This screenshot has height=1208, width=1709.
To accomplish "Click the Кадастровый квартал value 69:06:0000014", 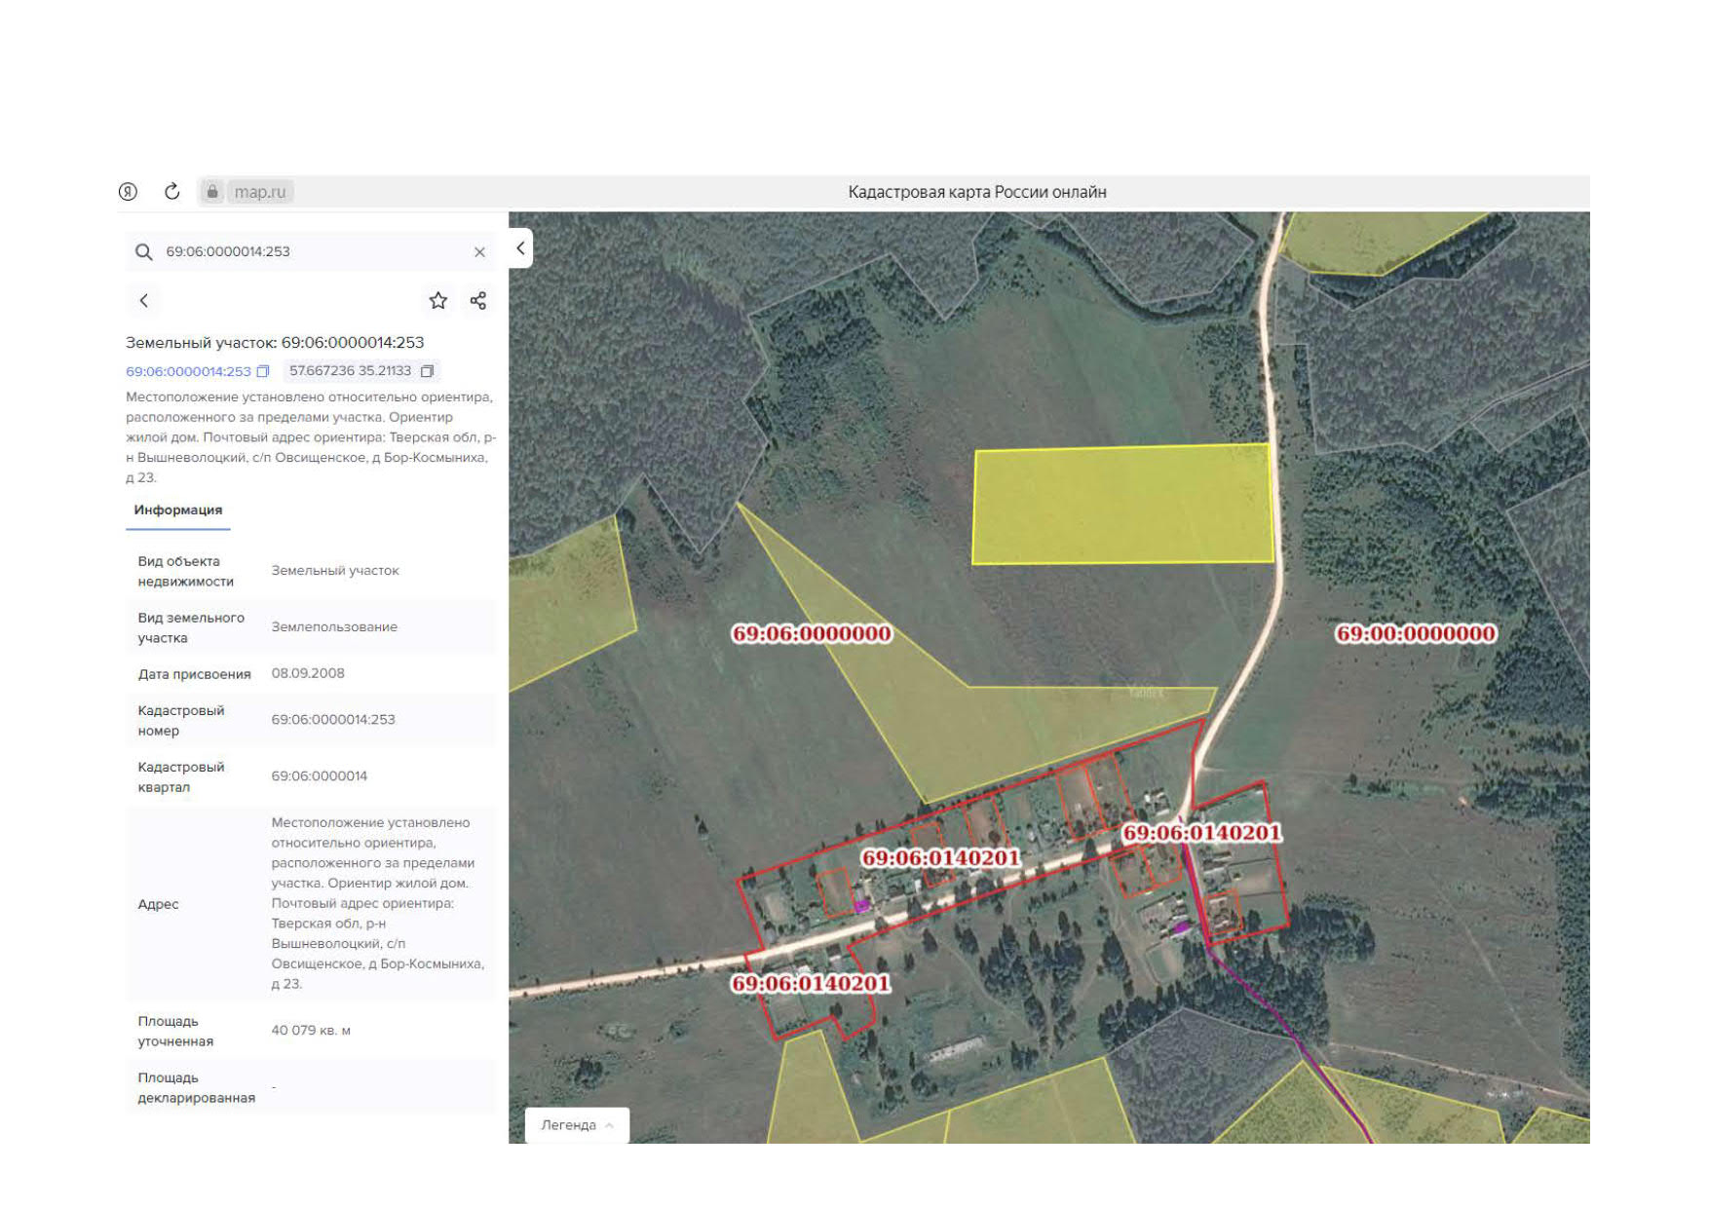I will coord(320,776).
